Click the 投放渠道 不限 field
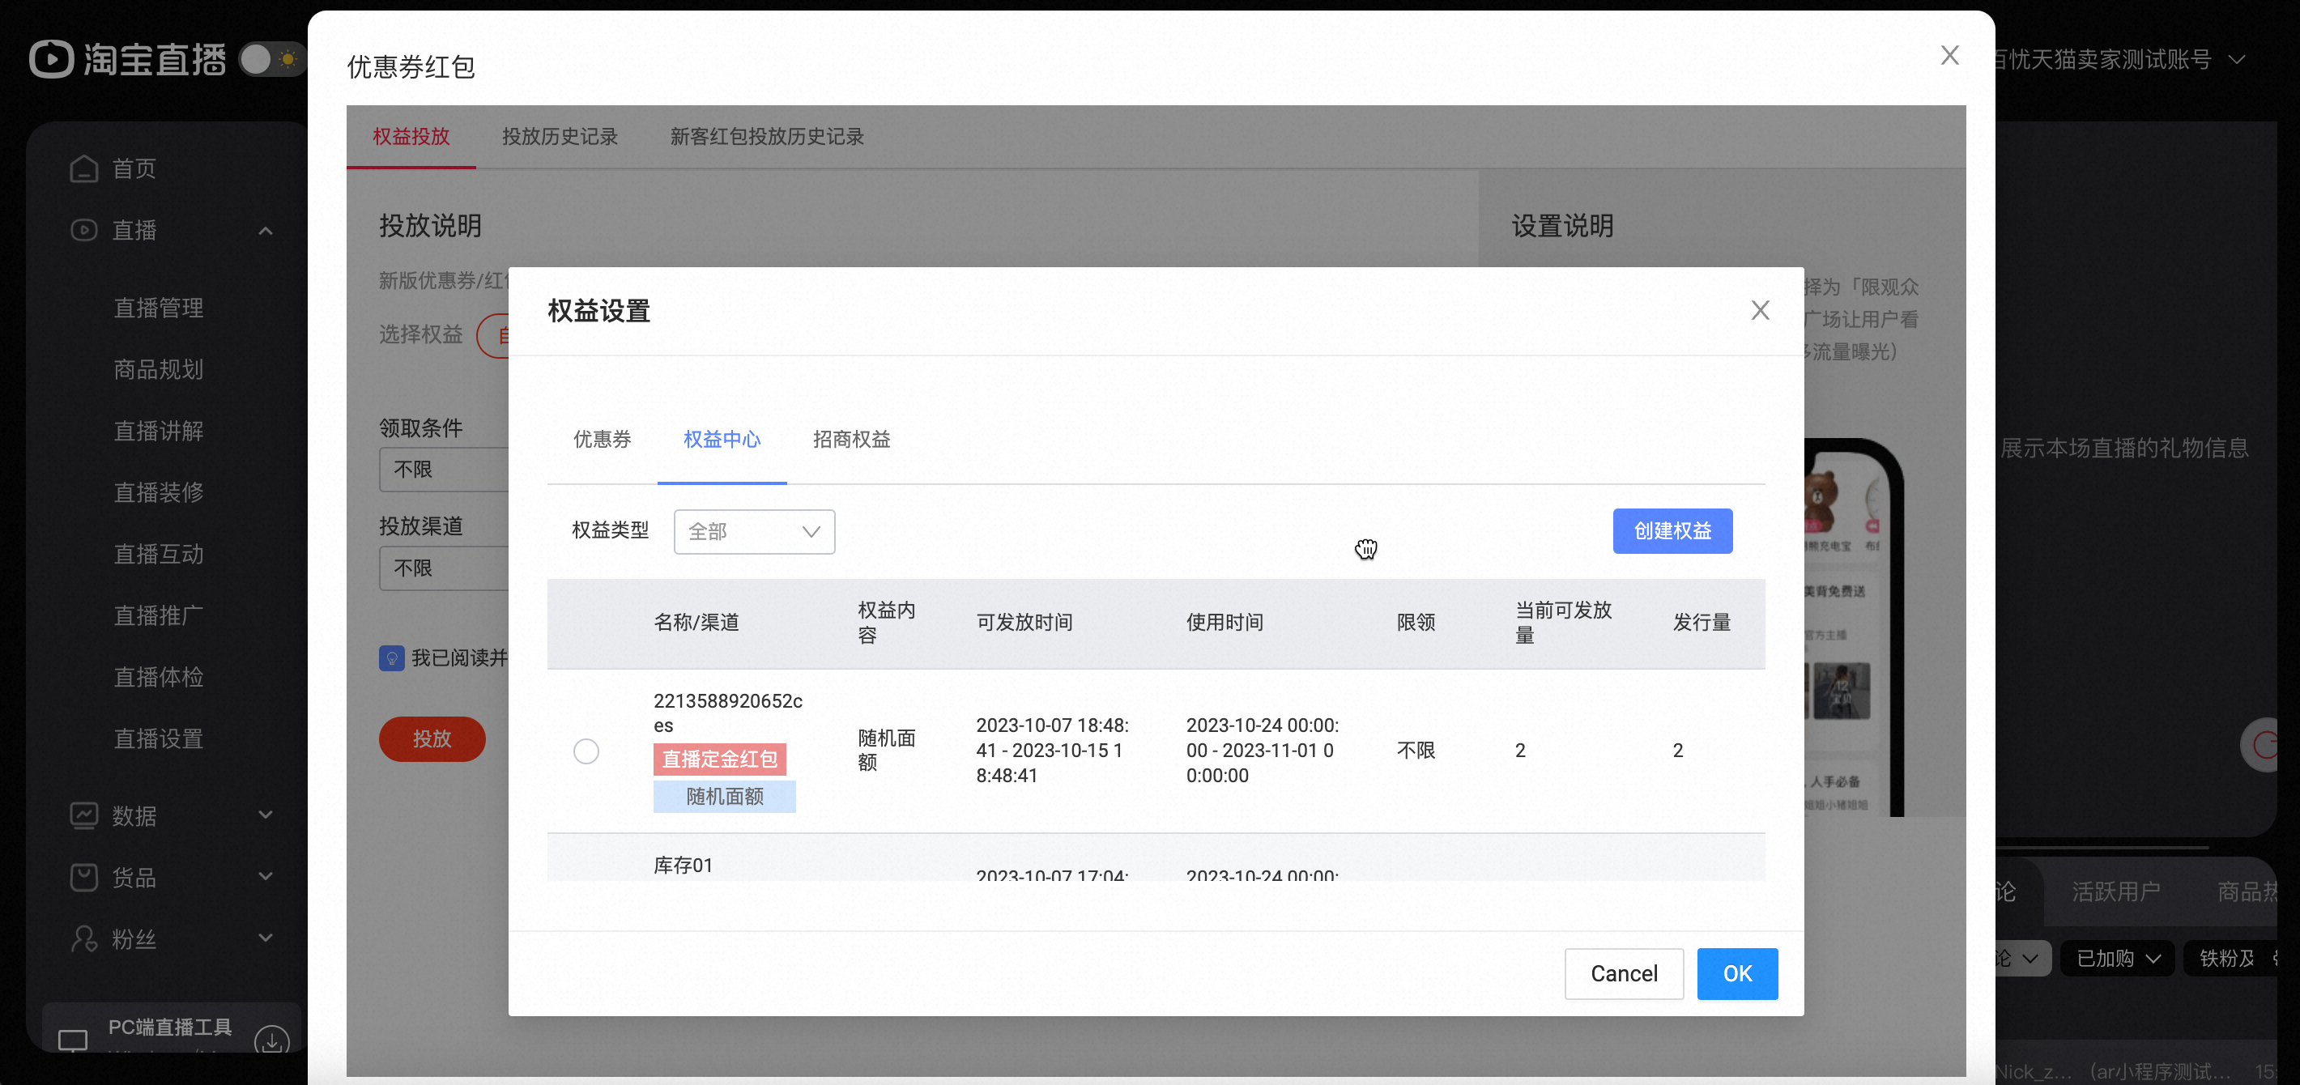The height and width of the screenshot is (1085, 2300). click(x=444, y=569)
